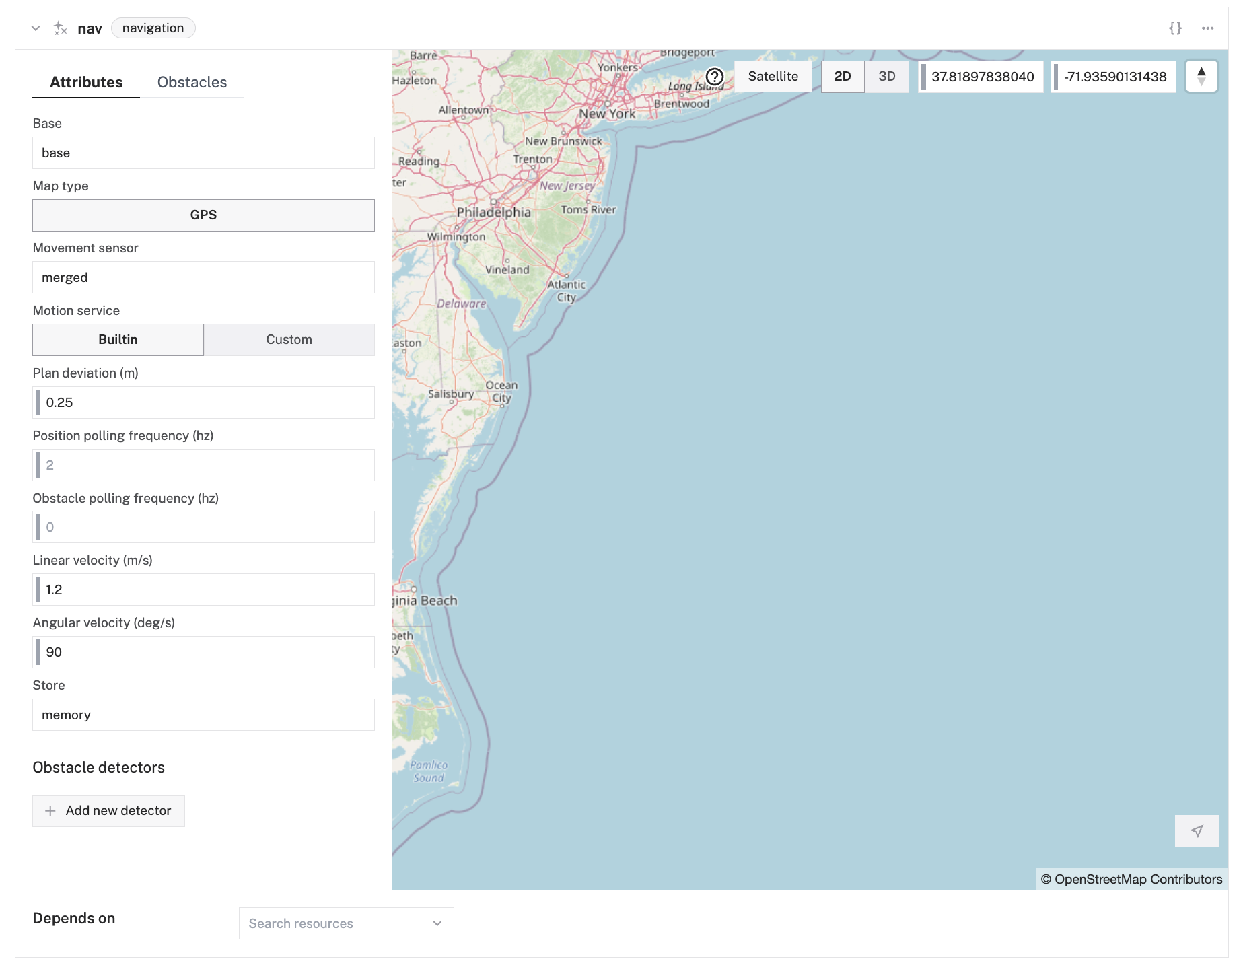This screenshot has height=961, width=1241.
Task: Click the navigation service sparkle icon
Action: [61, 28]
